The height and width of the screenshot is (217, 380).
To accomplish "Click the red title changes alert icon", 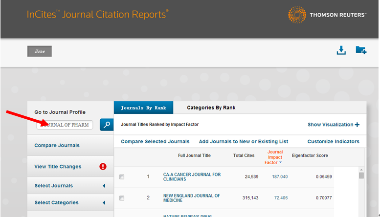I will pyautogui.click(x=103, y=167).
